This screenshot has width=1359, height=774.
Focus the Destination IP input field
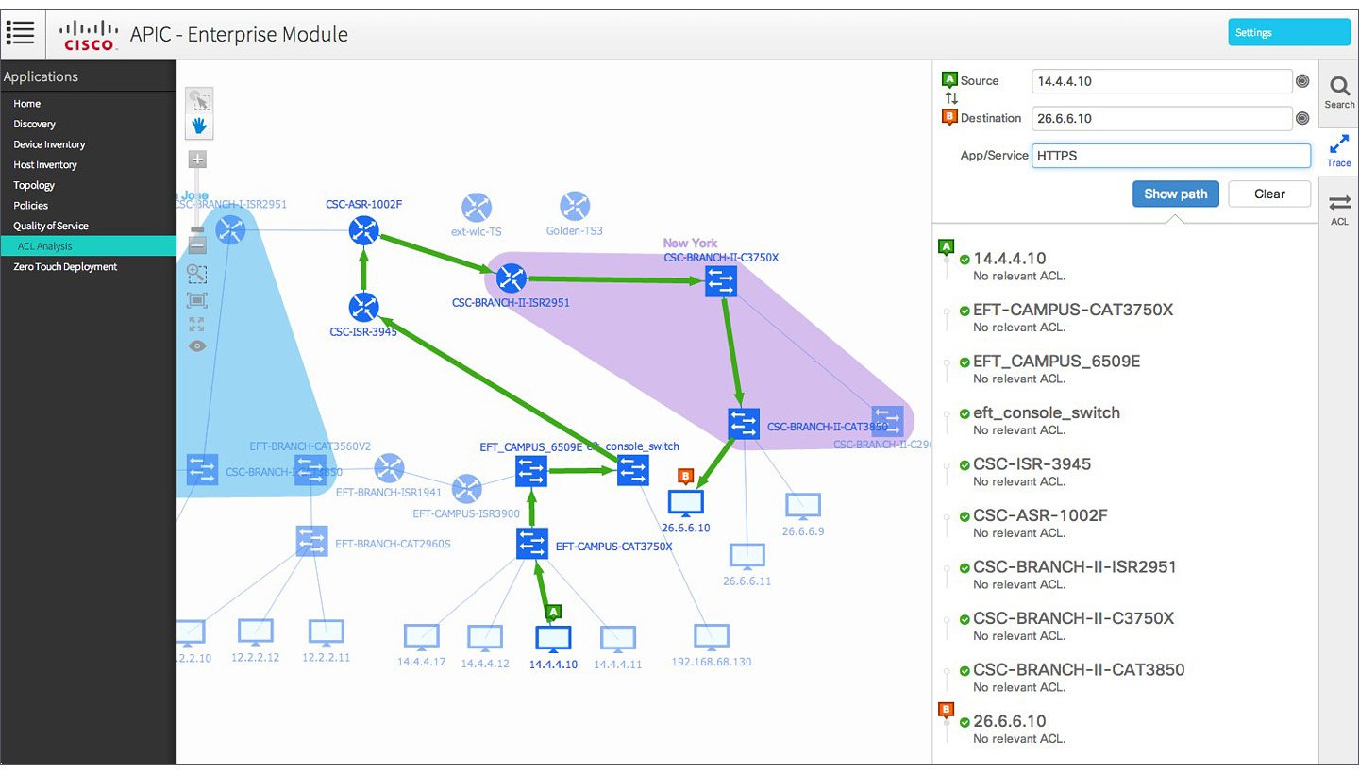tap(1162, 118)
